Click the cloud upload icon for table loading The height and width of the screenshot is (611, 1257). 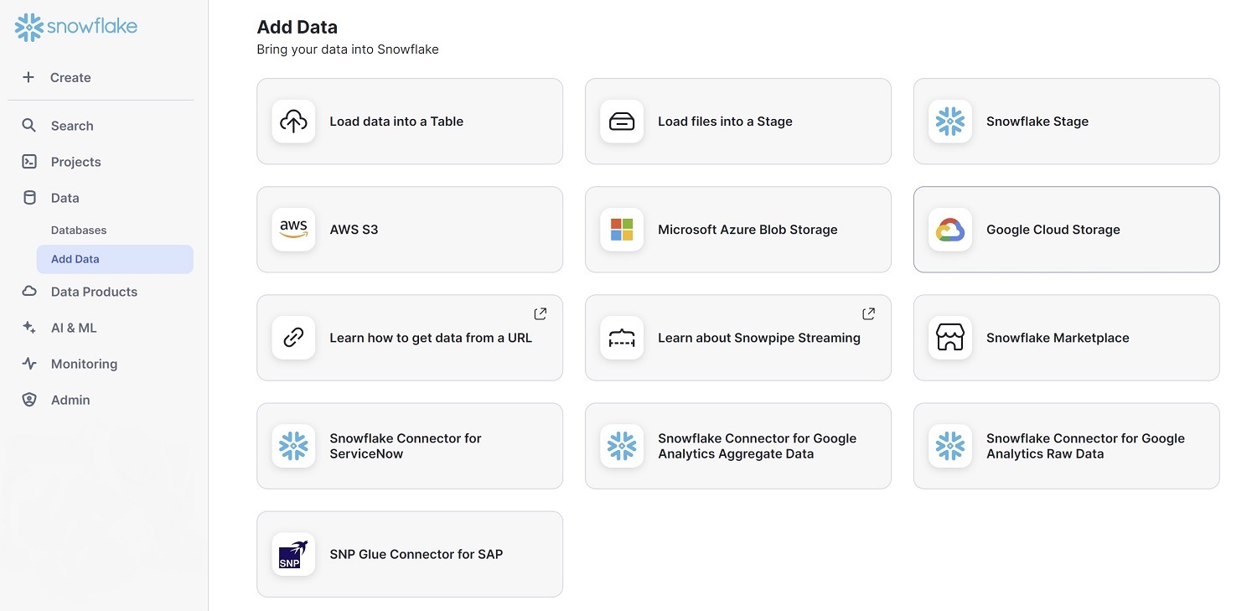pos(293,122)
